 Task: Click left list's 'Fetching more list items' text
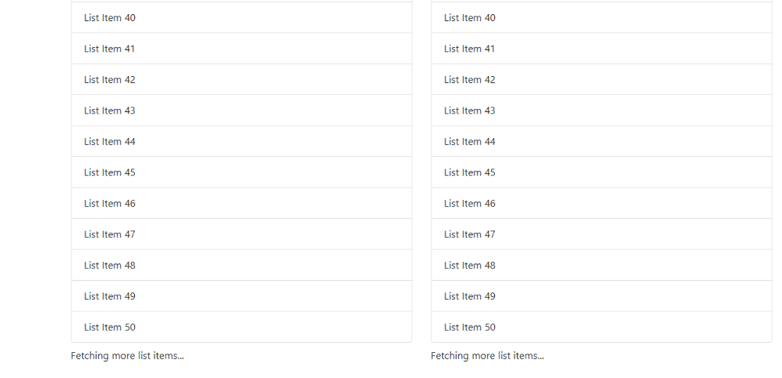click(x=128, y=356)
